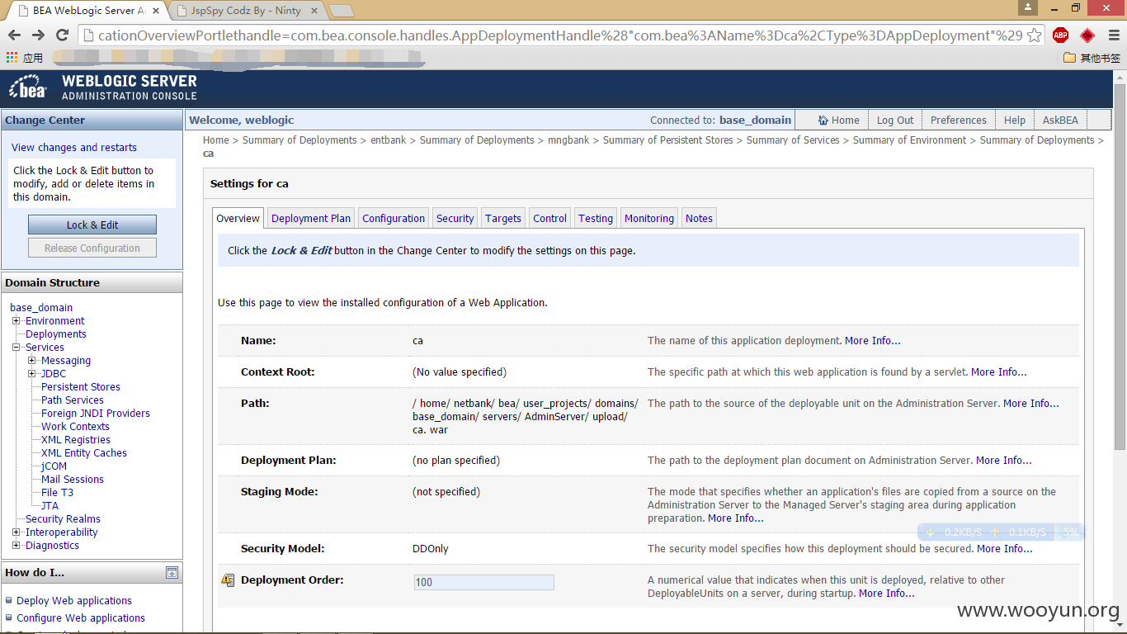Image resolution: width=1127 pixels, height=634 pixels.
Task: Bookmark page with star icon
Action: (1034, 35)
